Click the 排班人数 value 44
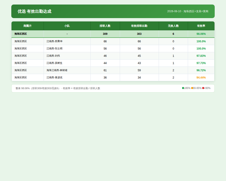Image resolution: width=226 pixels, height=181 pixels. point(105,63)
